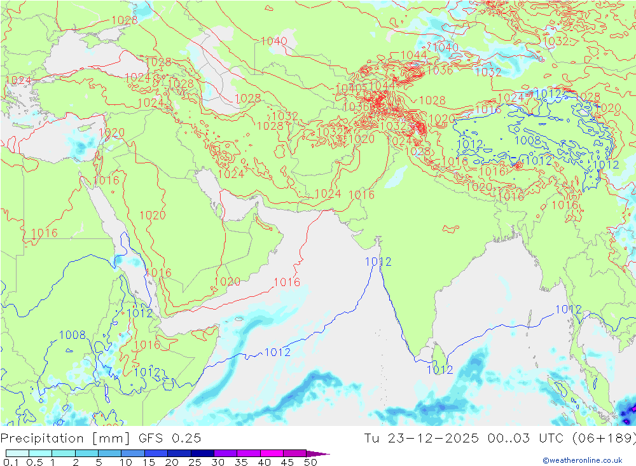Click the red 1040 label over Kazakhstan
This screenshot has height=466, width=636.
pyautogui.click(x=274, y=41)
